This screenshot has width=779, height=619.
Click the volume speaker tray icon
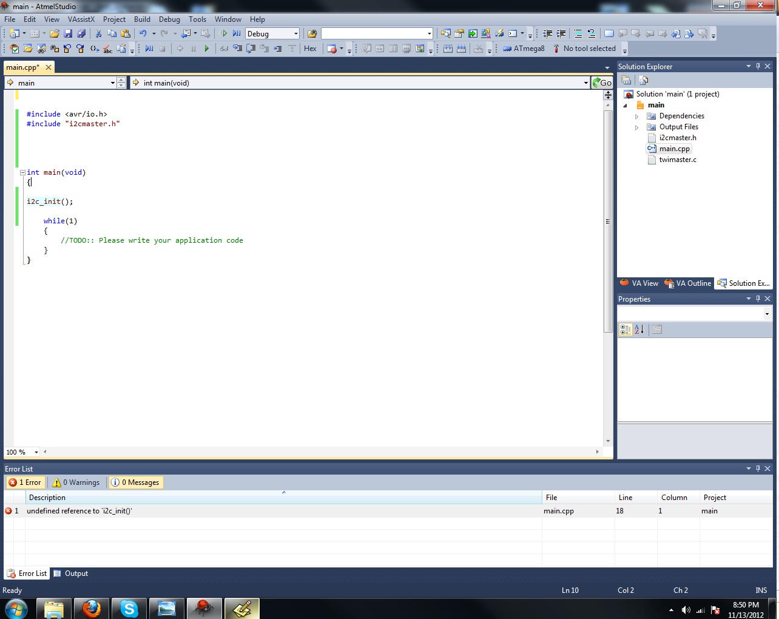click(686, 610)
